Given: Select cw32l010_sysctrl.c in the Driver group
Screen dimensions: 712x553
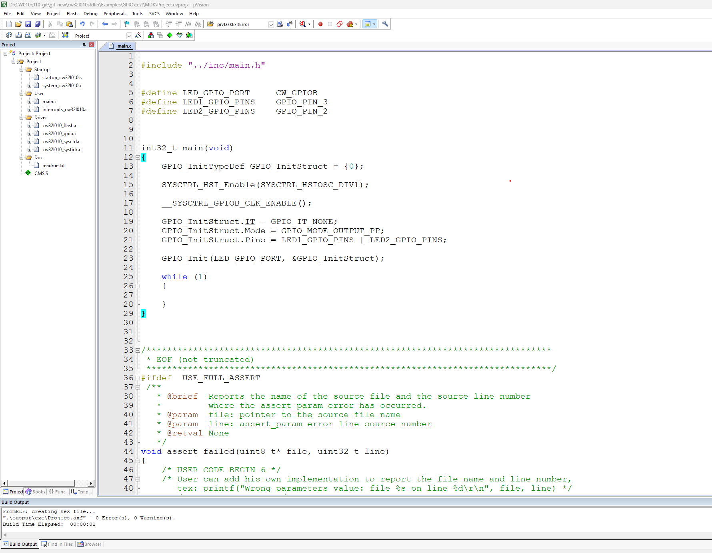Looking at the screenshot, I should (x=61, y=142).
